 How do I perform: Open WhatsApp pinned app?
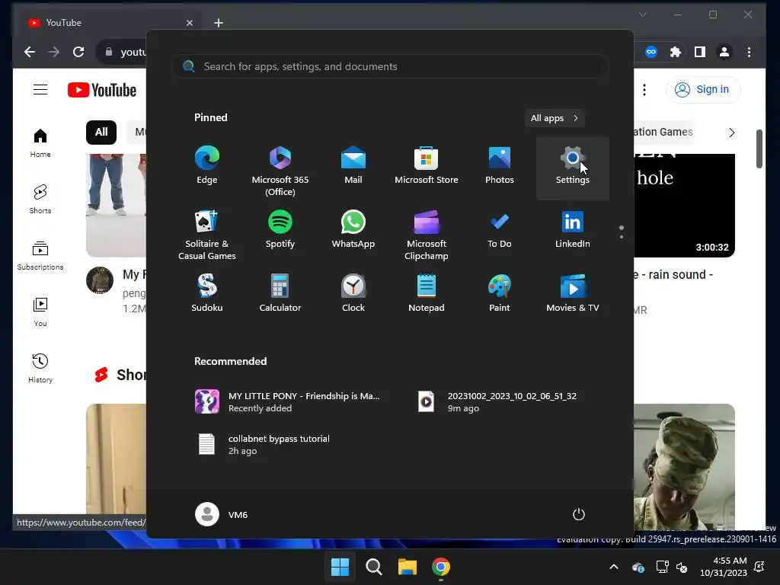[353, 231]
